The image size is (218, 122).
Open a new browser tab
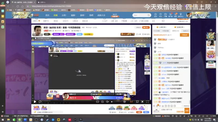click(x=65, y=2)
